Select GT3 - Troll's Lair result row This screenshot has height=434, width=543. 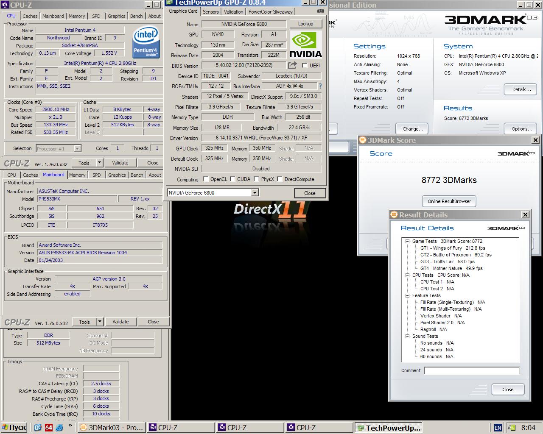click(447, 262)
